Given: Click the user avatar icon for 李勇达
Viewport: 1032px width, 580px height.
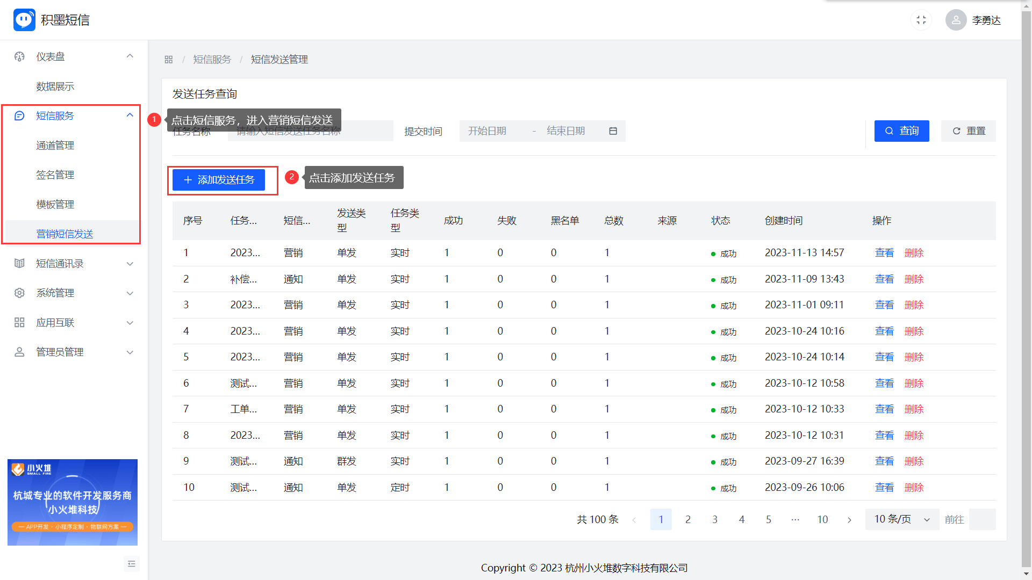Looking at the screenshot, I should [x=956, y=20].
